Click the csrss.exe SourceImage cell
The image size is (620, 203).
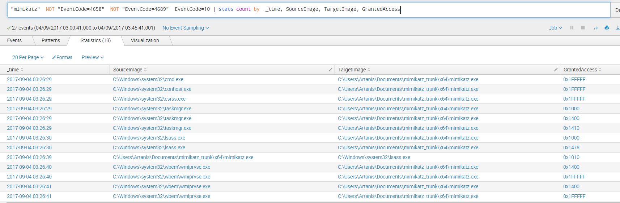click(x=149, y=99)
